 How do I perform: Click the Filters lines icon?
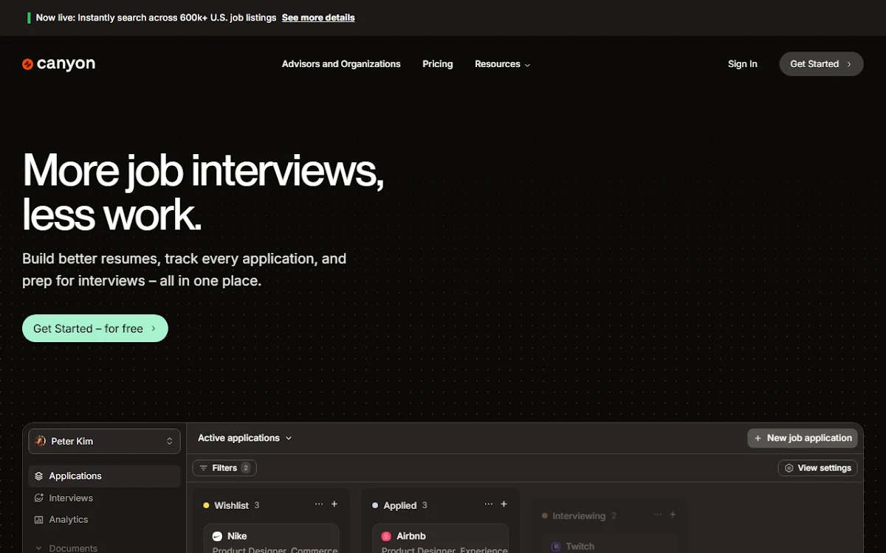pyautogui.click(x=204, y=468)
